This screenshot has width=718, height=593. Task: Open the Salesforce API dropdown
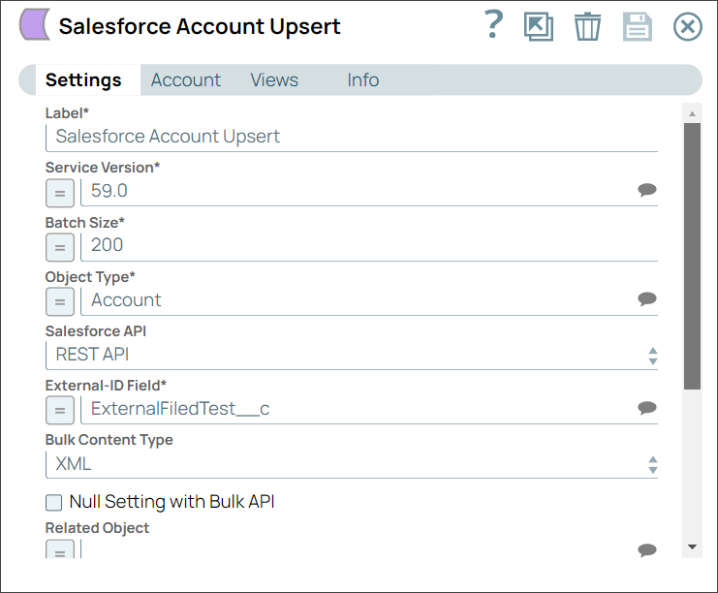click(352, 355)
